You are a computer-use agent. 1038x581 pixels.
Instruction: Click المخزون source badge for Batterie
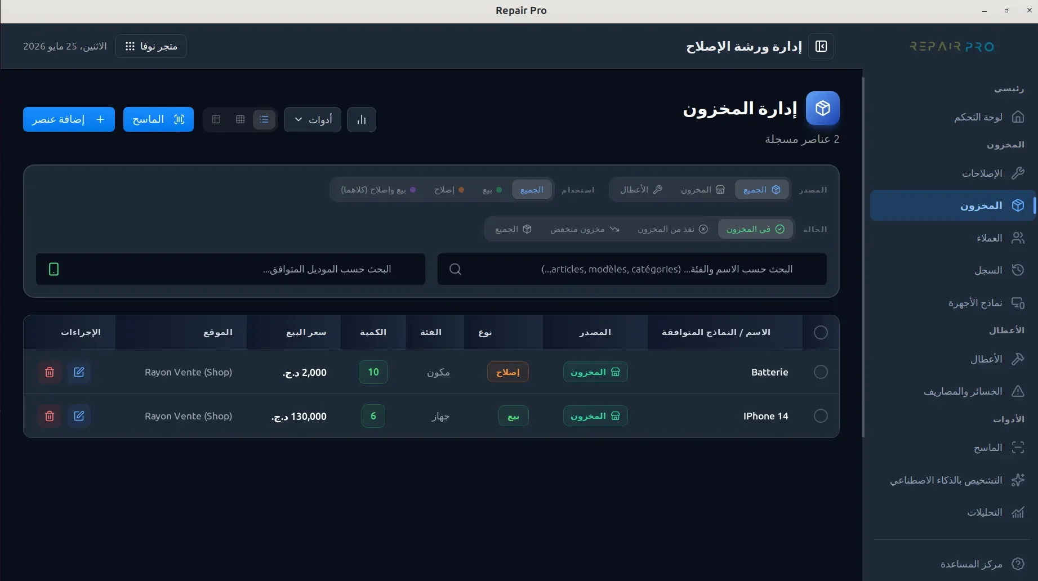[595, 372]
